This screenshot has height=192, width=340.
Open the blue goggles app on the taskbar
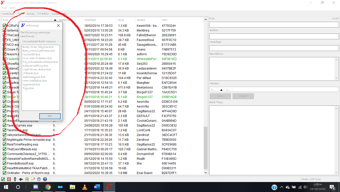[60, 187]
